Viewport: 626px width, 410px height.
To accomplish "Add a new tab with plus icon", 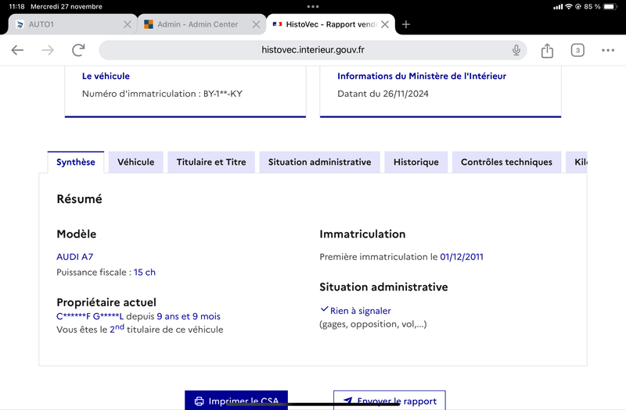I will 405,24.
